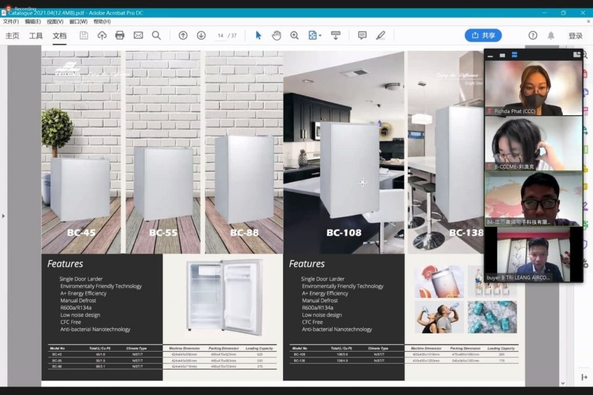593x395 pixels.
Task: Click the print icon in toolbar
Action: (120, 35)
